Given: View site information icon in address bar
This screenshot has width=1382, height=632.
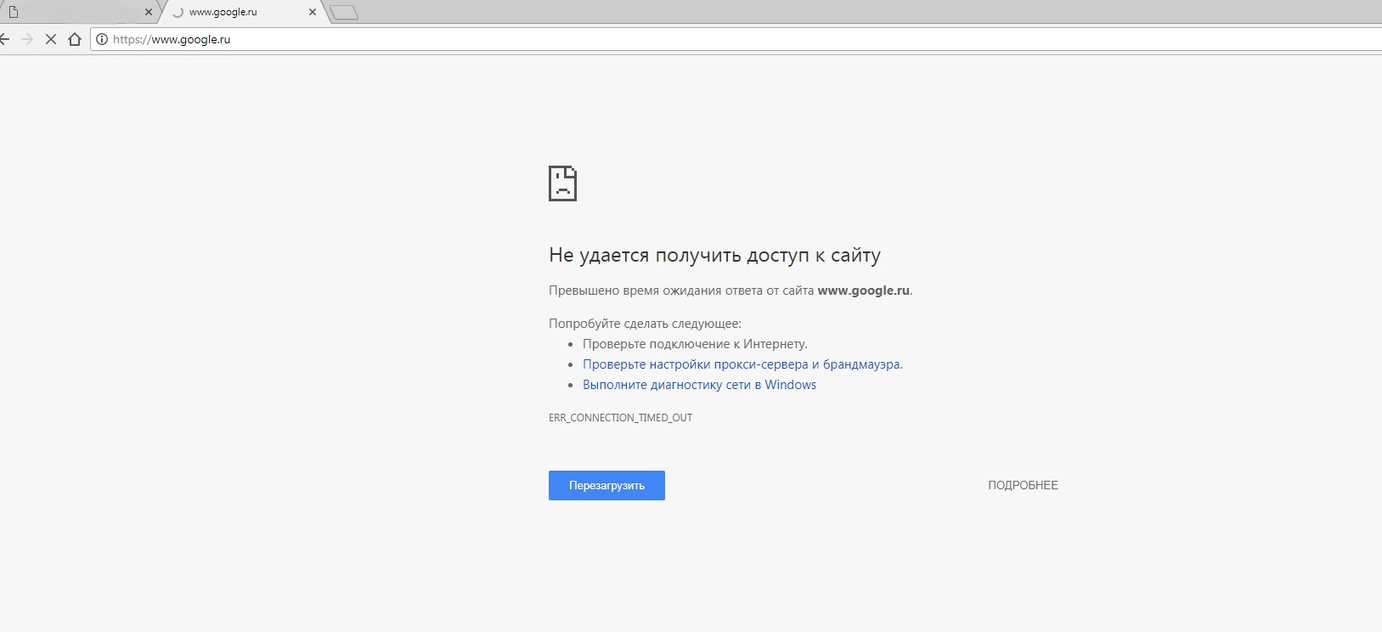Looking at the screenshot, I should pyautogui.click(x=102, y=39).
